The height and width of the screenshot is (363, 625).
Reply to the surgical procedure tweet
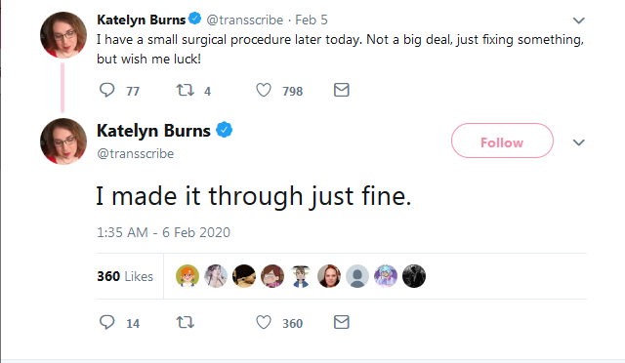[106, 90]
